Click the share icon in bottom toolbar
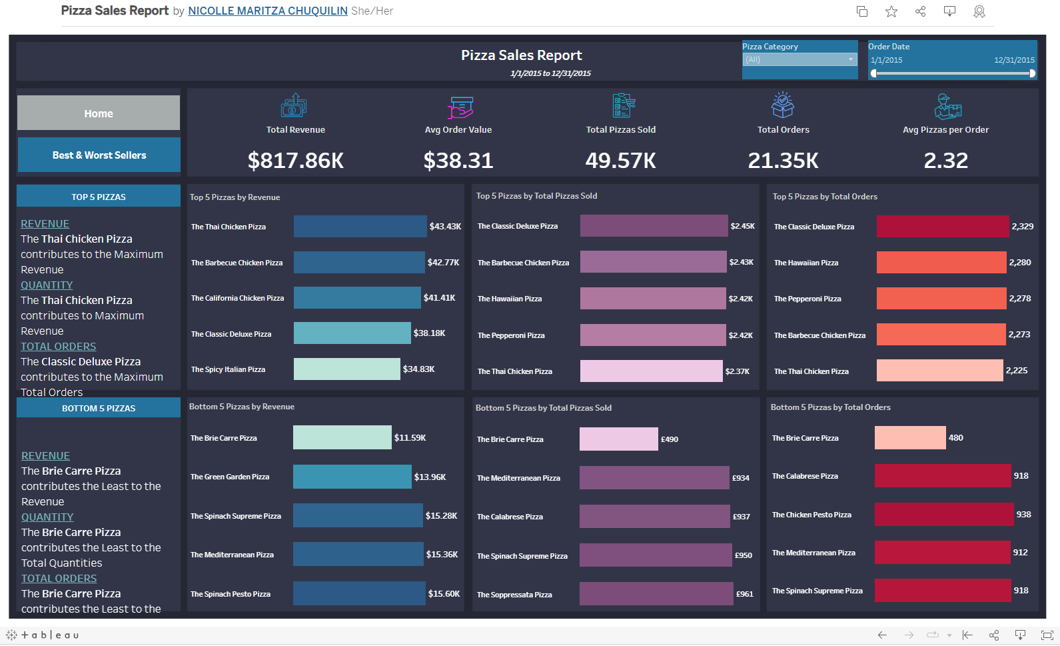1060x646 pixels. [994, 635]
